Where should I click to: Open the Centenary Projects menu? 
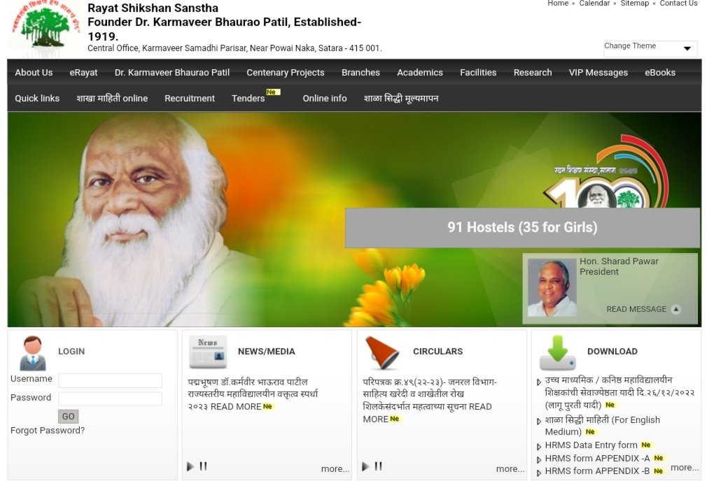286,73
